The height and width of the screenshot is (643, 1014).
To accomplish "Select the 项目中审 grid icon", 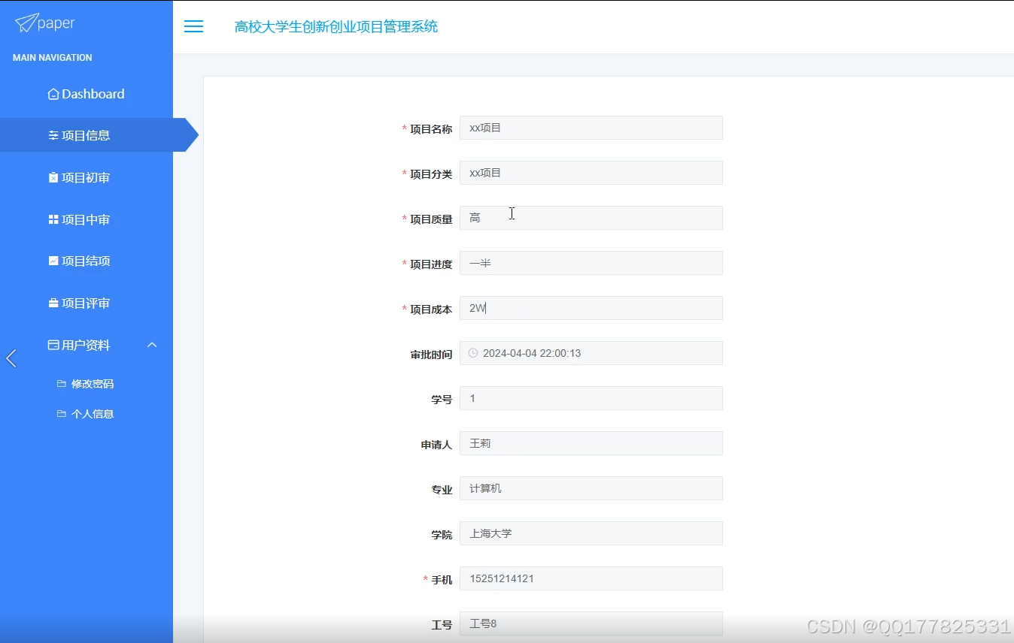I will point(53,219).
